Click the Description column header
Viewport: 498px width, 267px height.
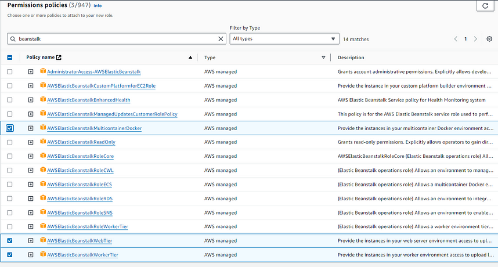(x=351, y=57)
